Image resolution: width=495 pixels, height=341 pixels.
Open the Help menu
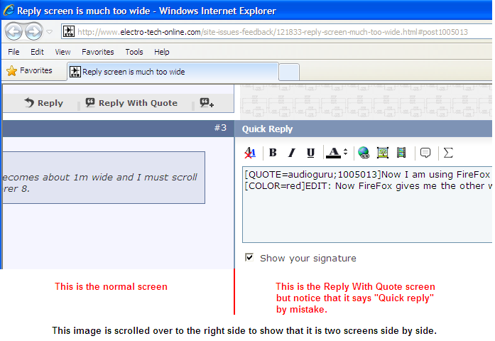pos(162,52)
